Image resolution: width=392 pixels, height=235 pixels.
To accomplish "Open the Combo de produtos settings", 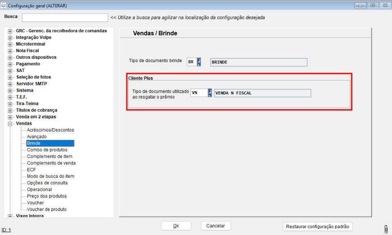I will pyautogui.click(x=47, y=150).
